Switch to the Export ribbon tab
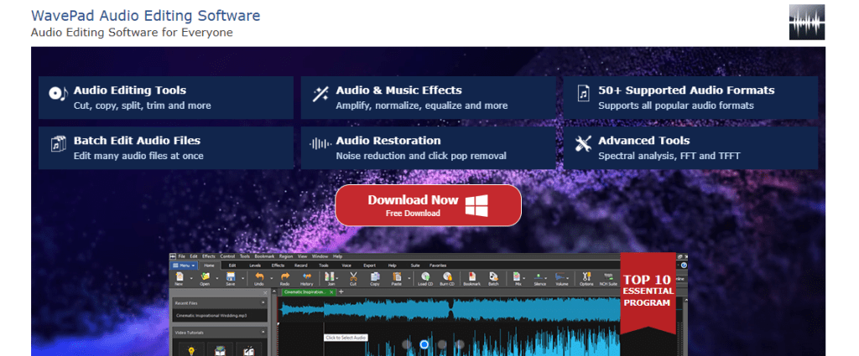Viewport: 859px width, 356px height. pos(369,266)
